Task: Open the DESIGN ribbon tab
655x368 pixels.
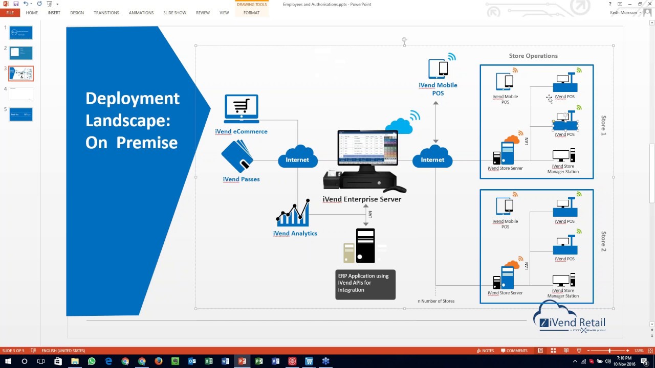Action: (x=77, y=13)
